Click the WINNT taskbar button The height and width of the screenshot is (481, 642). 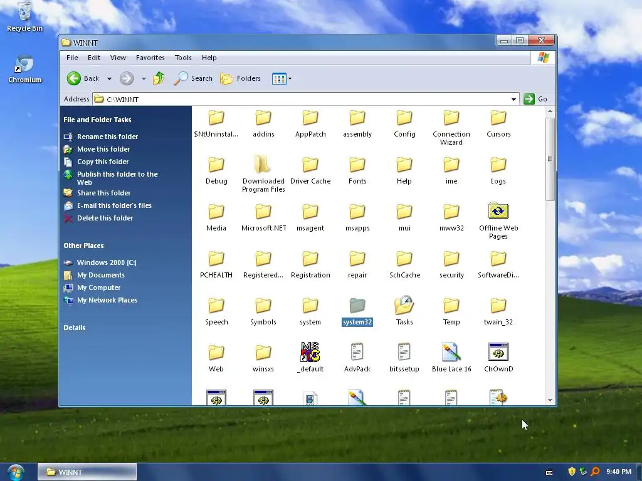pos(87,472)
